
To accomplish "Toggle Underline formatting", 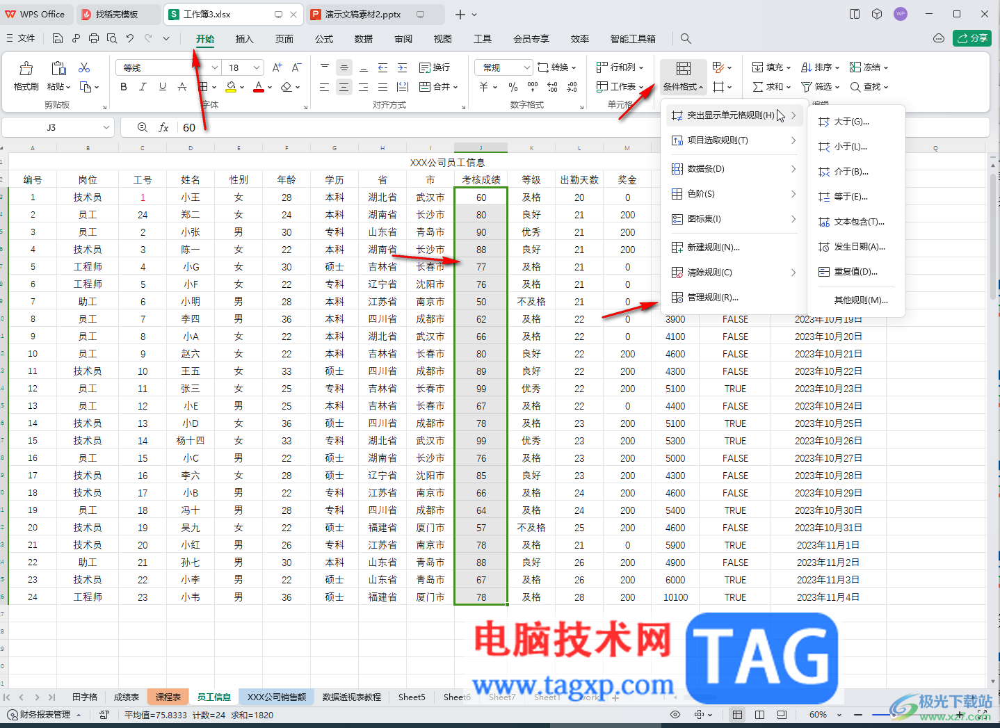I will click(x=163, y=87).
